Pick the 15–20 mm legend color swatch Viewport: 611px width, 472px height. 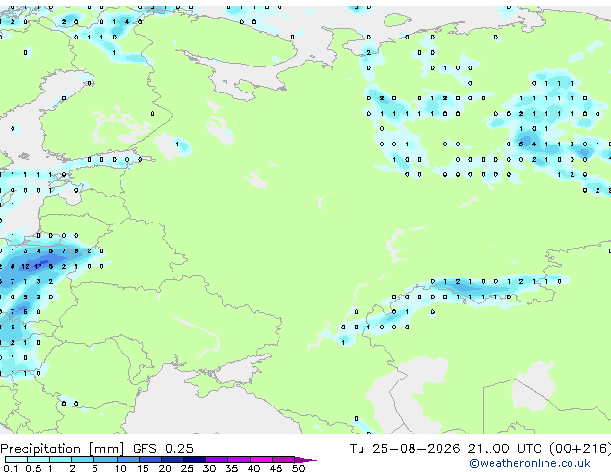149,459
